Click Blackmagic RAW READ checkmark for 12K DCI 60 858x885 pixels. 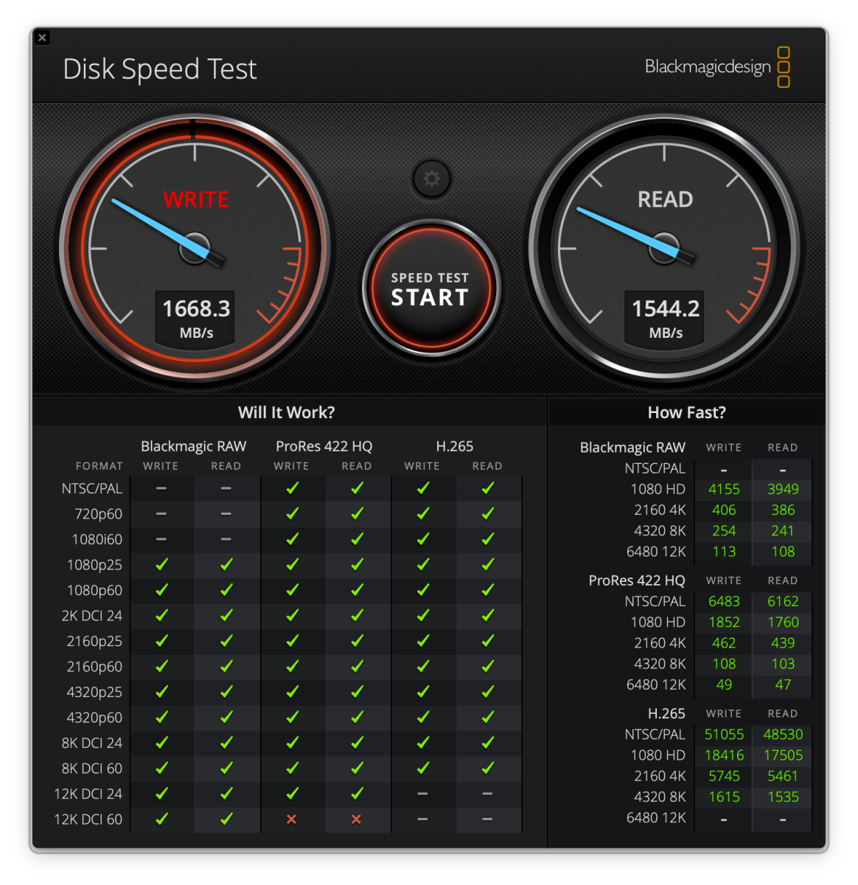(x=226, y=819)
